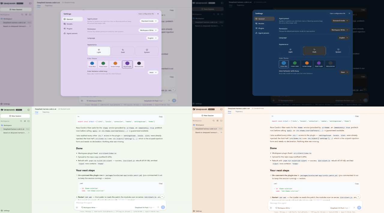Viewport: 384px width, 213px height.
Task: Open workspace list options in peach-themed window
Action: point(217,121)
